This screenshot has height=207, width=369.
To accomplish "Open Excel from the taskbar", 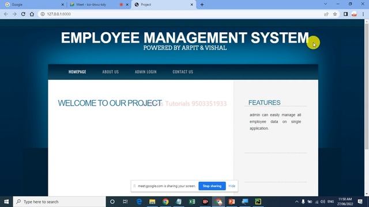I will [192, 202].
